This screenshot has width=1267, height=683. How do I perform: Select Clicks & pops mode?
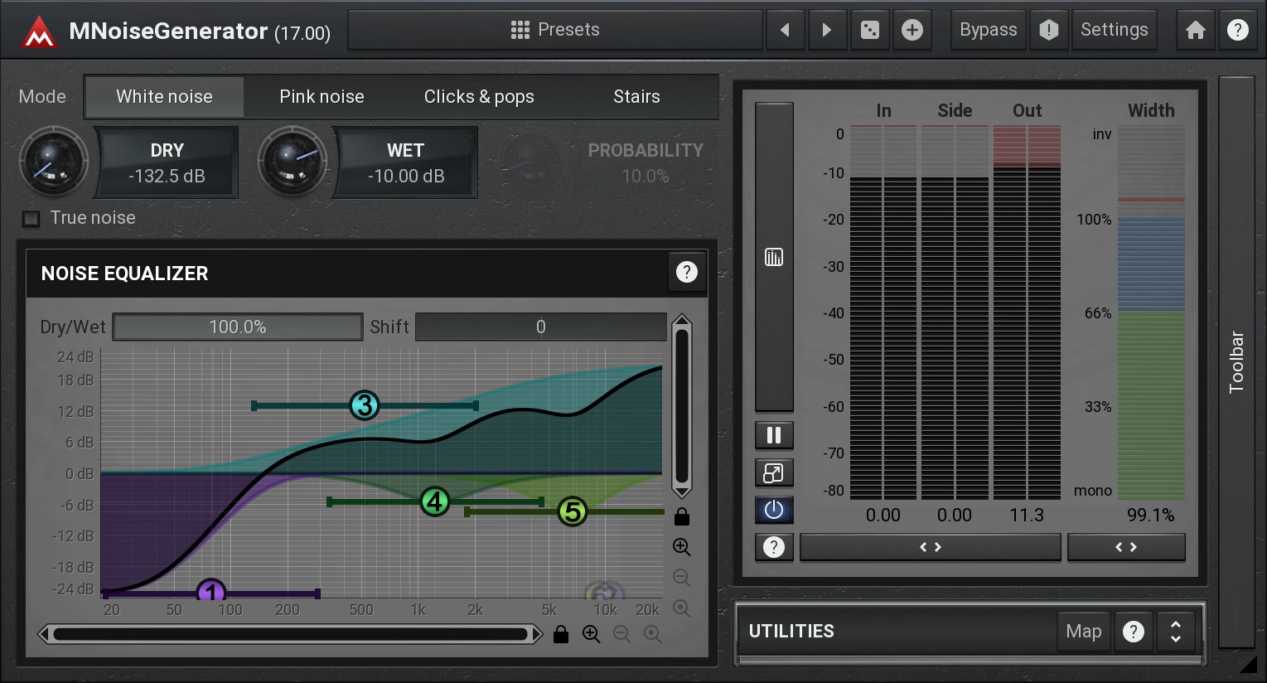click(x=479, y=97)
